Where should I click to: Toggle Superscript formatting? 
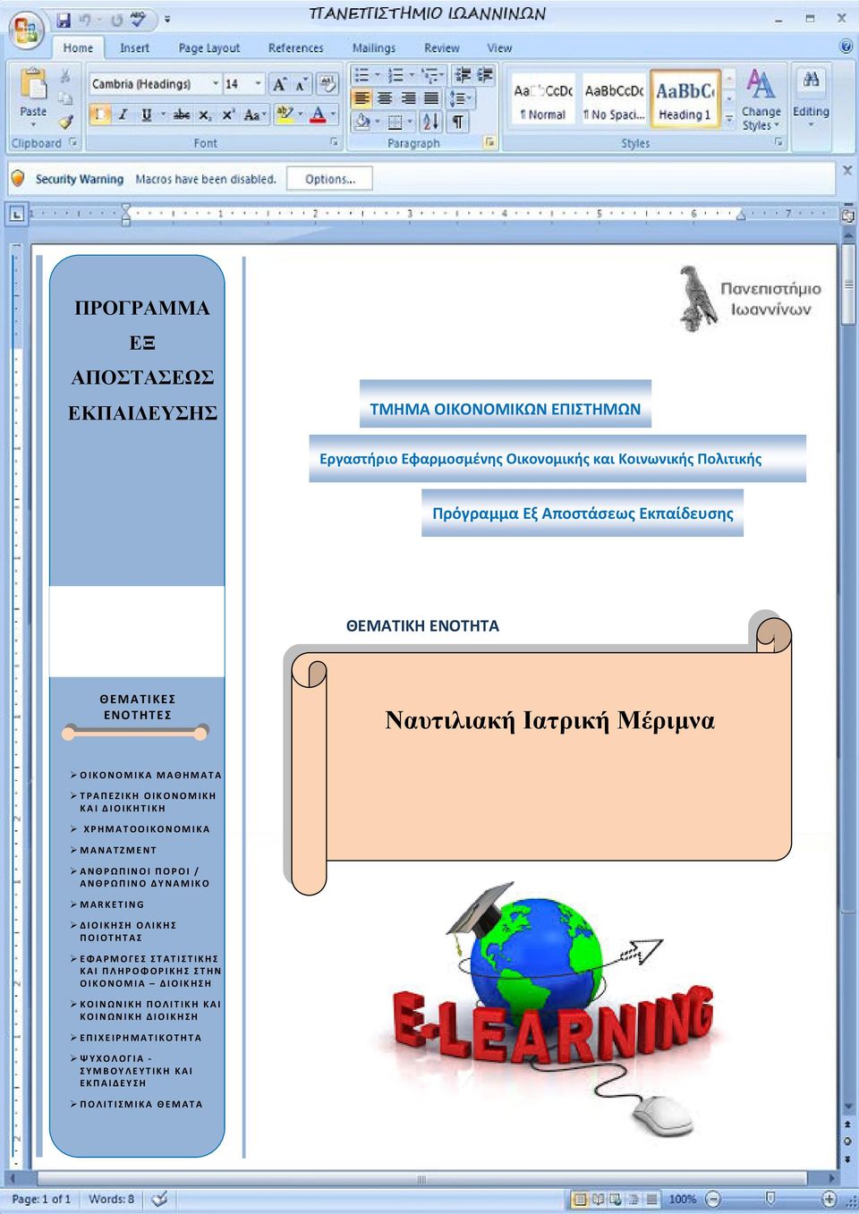(x=228, y=115)
